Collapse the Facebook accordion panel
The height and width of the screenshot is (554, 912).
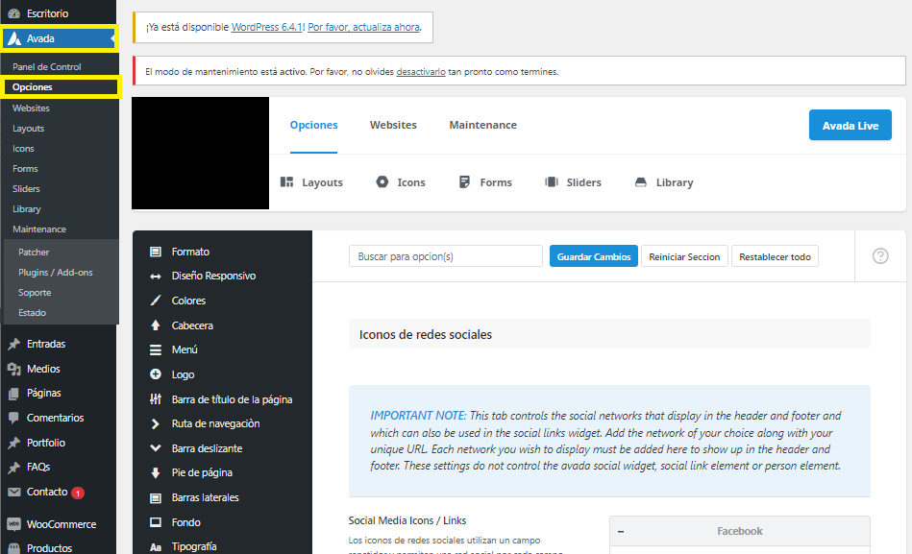click(x=621, y=531)
